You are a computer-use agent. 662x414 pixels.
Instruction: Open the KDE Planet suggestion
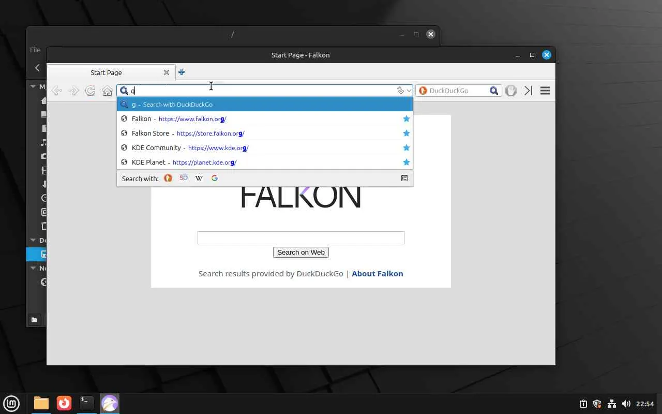pos(265,162)
